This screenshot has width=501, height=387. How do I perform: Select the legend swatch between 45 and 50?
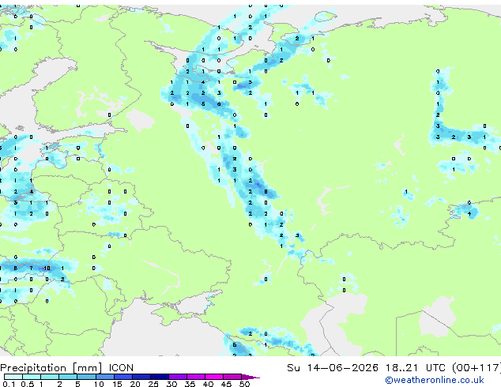(x=232, y=377)
